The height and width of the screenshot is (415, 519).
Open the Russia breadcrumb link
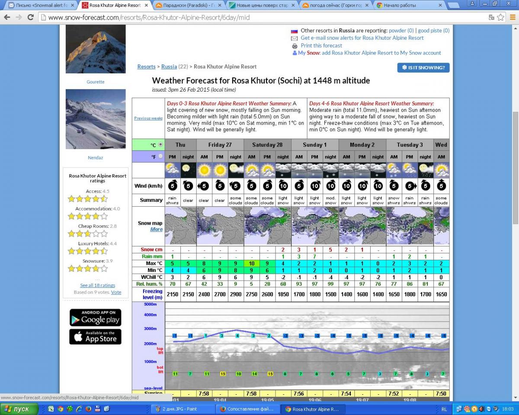point(169,67)
